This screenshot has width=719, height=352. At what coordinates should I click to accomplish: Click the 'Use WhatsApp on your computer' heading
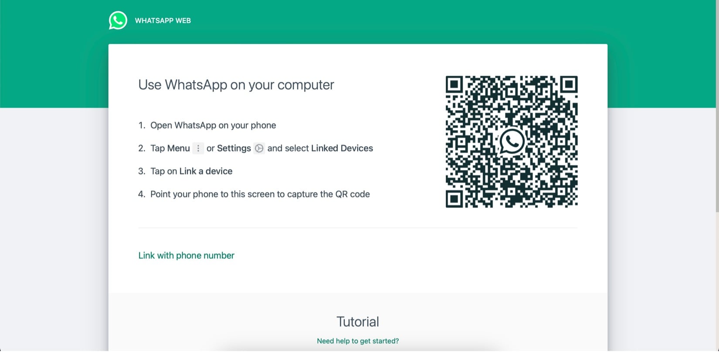236,84
